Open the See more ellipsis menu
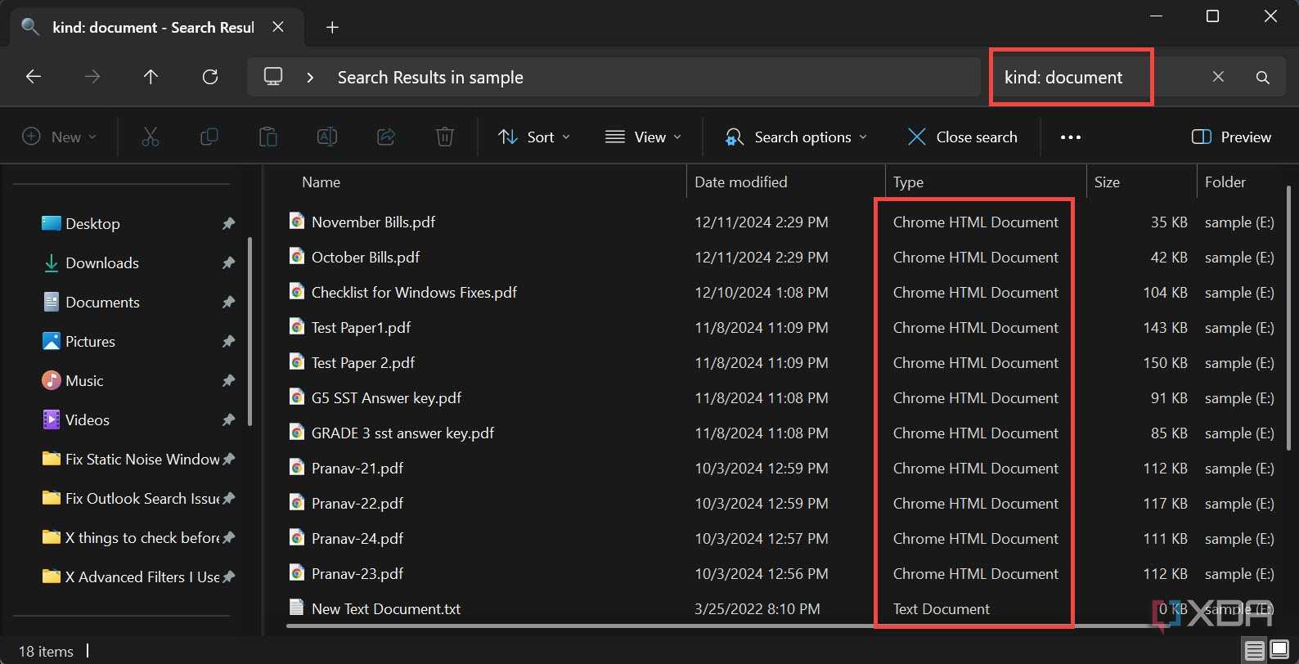 pos(1071,137)
